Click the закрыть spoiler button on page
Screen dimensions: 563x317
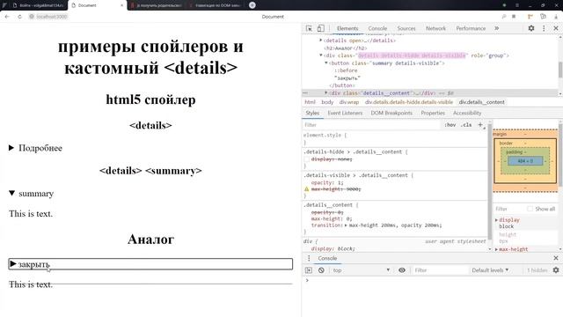[150, 264]
